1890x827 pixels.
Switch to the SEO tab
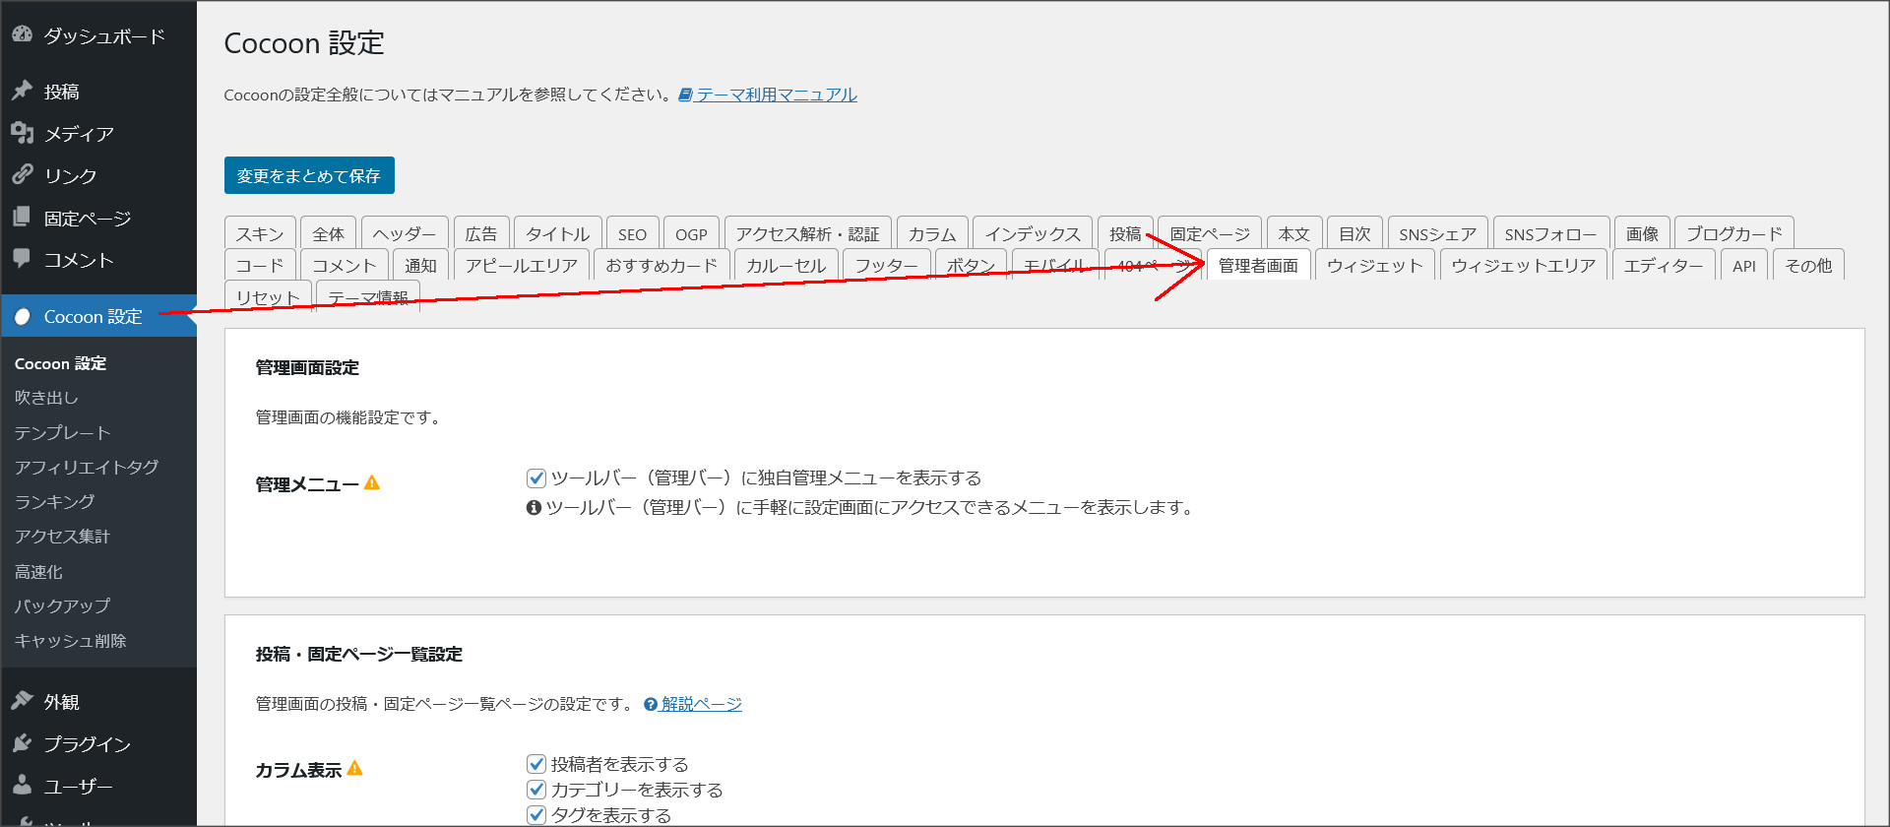point(633,233)
